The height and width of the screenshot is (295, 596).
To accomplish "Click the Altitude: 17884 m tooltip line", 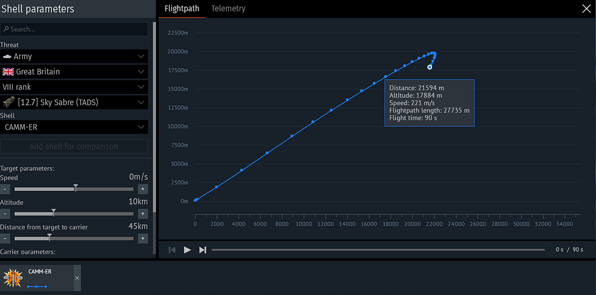I will tap(416, 96).
